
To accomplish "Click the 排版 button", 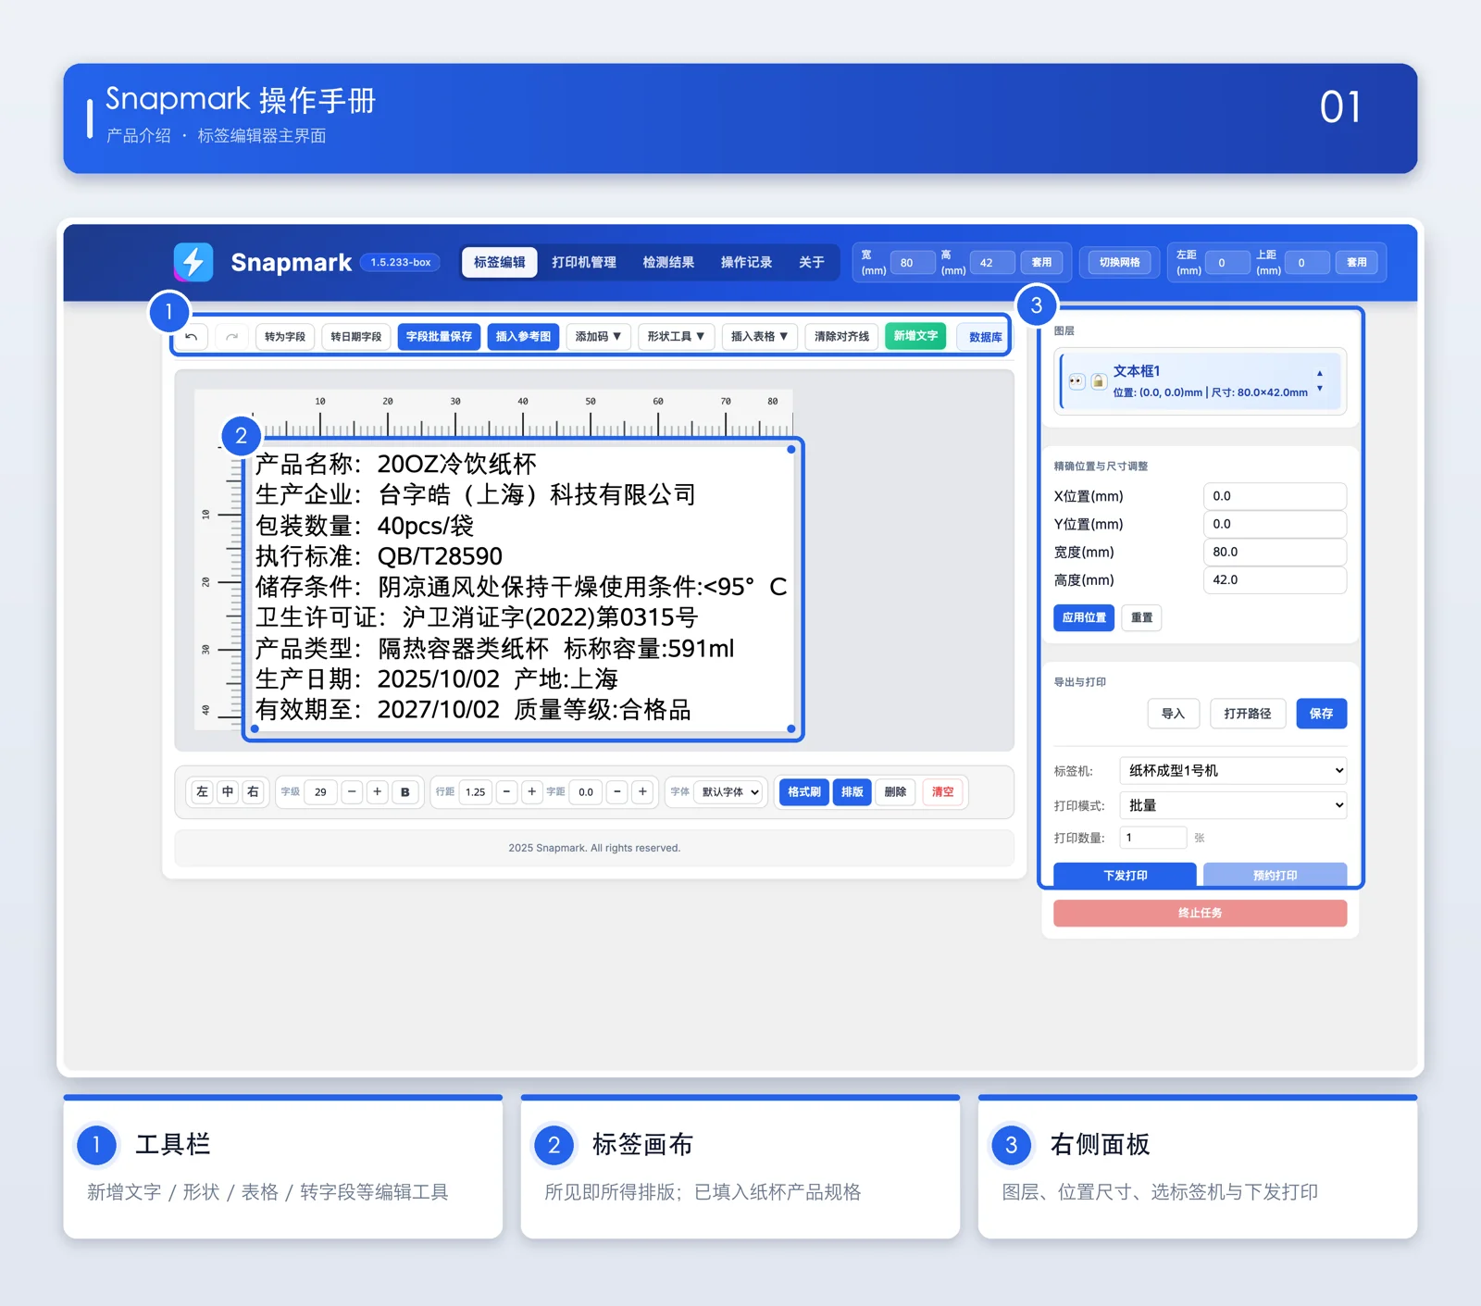I will (x=852, y=792).
